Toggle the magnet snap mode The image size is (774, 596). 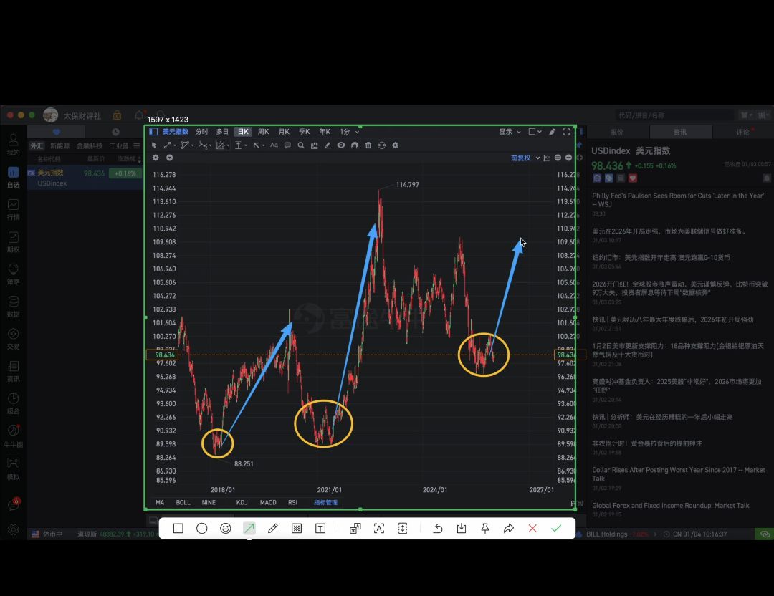(355, 145)
